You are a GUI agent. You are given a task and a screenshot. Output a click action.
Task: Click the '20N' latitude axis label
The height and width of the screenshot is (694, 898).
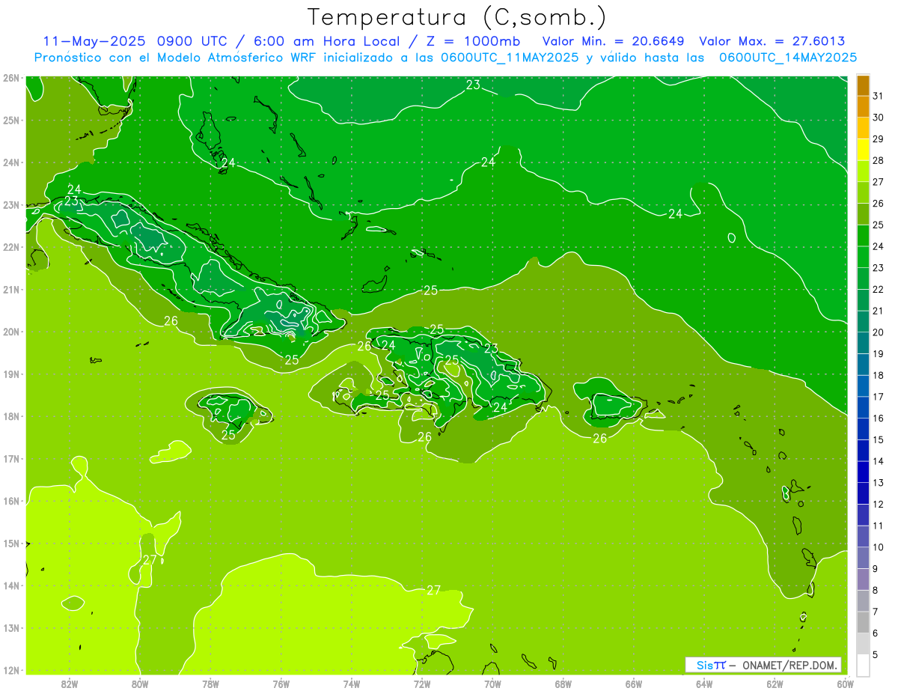10,332
